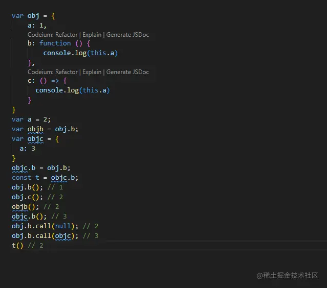
Task: Click the line 'obj.b.call(objc); // 3'
Action: click(x=55, y=236)
